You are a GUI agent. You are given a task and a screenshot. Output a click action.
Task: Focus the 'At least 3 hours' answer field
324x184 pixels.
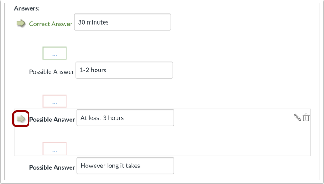pyautogui.click(x=125, y=118)
